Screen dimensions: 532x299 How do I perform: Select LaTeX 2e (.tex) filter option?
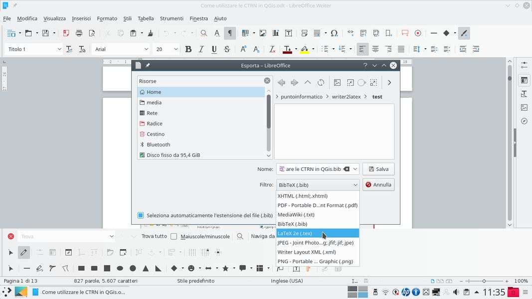[x=317, y=233]
